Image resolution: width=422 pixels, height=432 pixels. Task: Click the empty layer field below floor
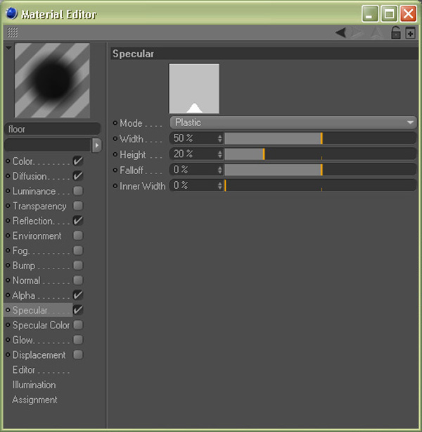point(48,145)
